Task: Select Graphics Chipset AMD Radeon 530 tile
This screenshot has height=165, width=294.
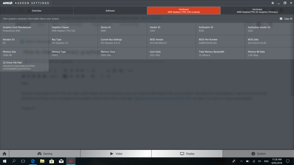Action: pos(73,29)
